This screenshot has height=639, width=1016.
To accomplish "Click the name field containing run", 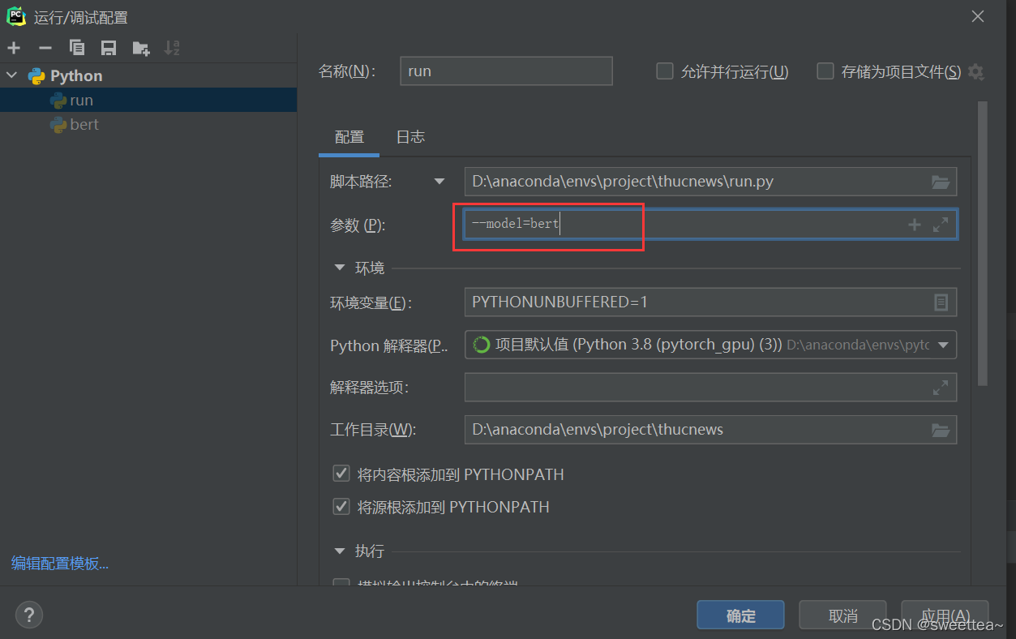I will pos(507,71).
